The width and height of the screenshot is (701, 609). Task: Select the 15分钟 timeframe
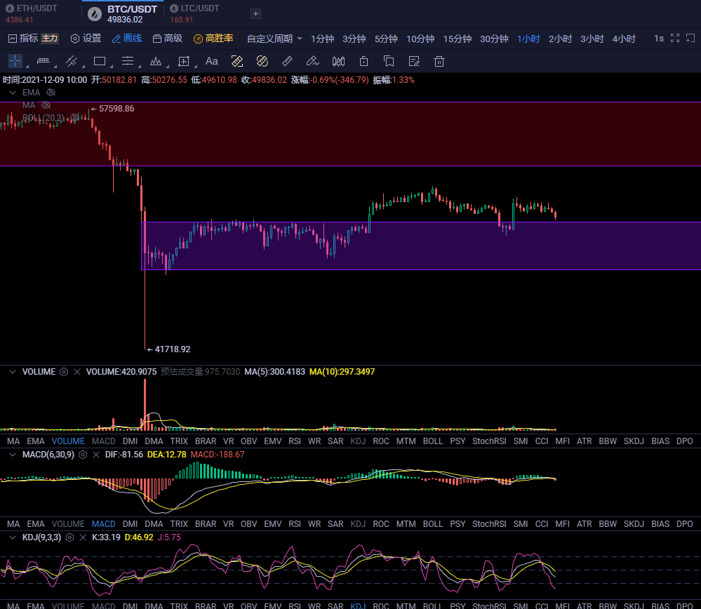(x=457, y=39)
